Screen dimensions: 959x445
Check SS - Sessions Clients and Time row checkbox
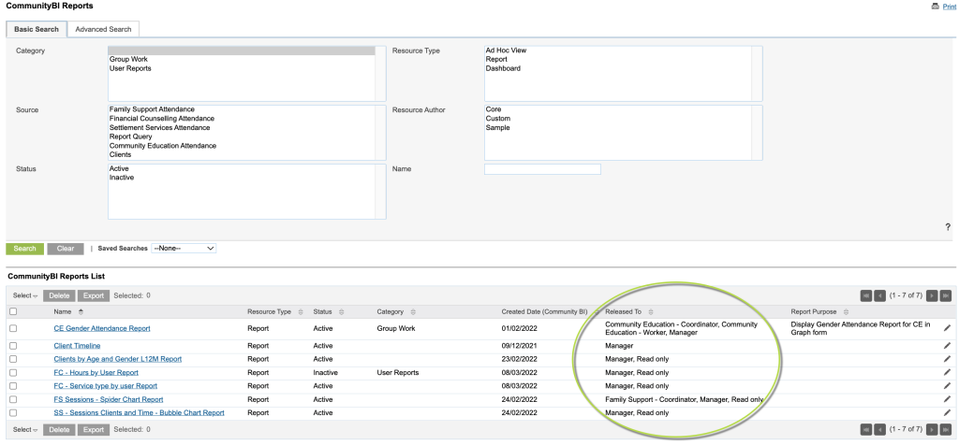13,412
